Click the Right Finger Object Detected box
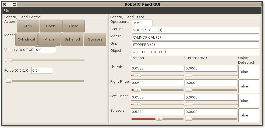This screenshot has height=128, width=265. pyautogui.click(x=249, y=86)
